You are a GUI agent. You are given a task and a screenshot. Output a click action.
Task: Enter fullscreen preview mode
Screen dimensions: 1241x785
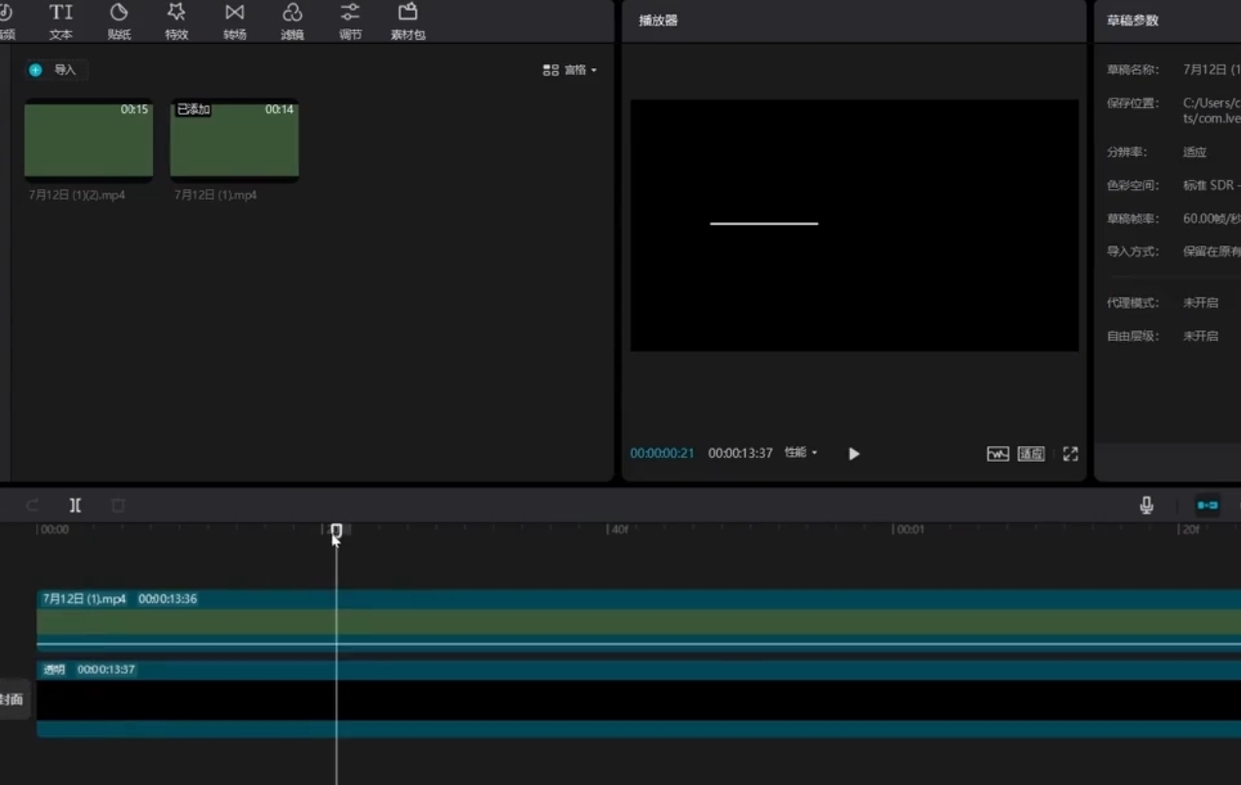(1070, 454)
